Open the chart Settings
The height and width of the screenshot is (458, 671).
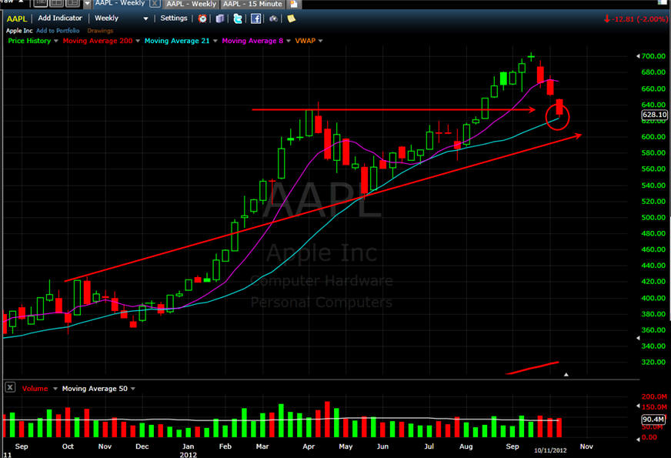[x=174, y=18]
